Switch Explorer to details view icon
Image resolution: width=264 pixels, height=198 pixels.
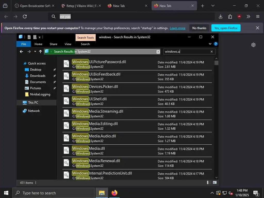209,183
